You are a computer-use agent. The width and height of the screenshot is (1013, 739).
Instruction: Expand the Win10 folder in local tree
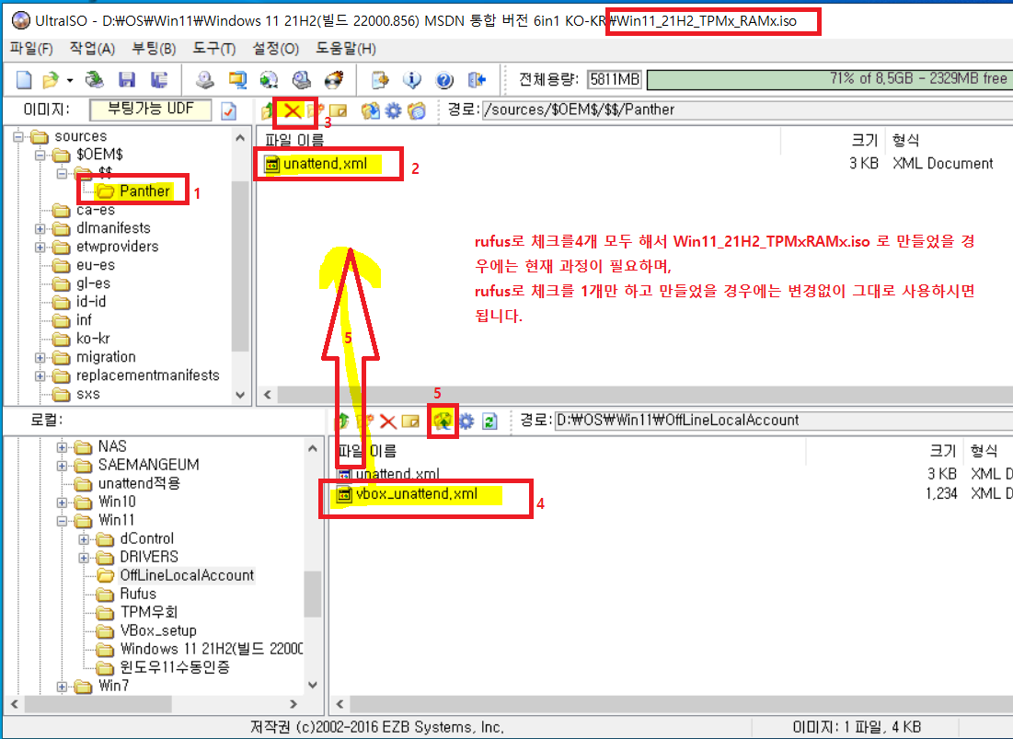(62, 502)
